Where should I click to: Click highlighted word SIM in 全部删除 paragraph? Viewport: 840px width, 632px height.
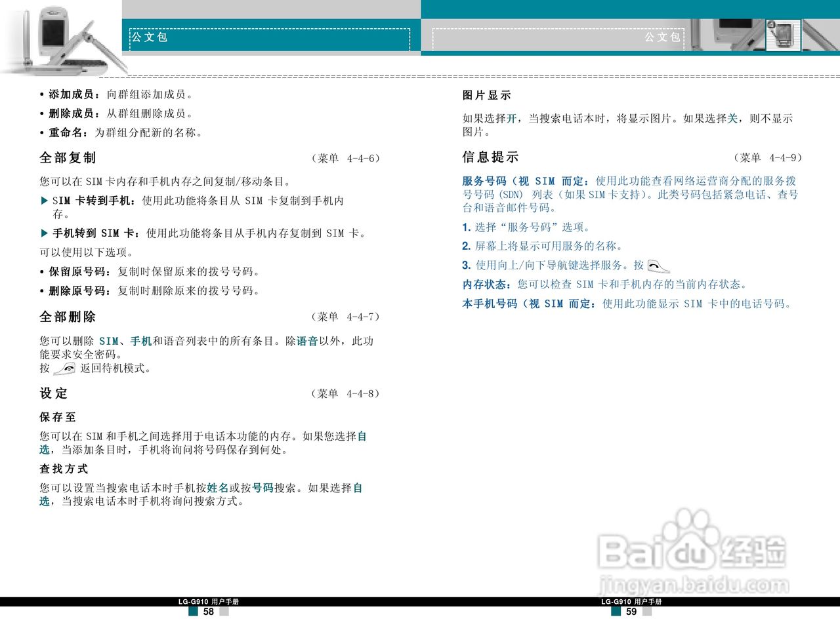109,341
